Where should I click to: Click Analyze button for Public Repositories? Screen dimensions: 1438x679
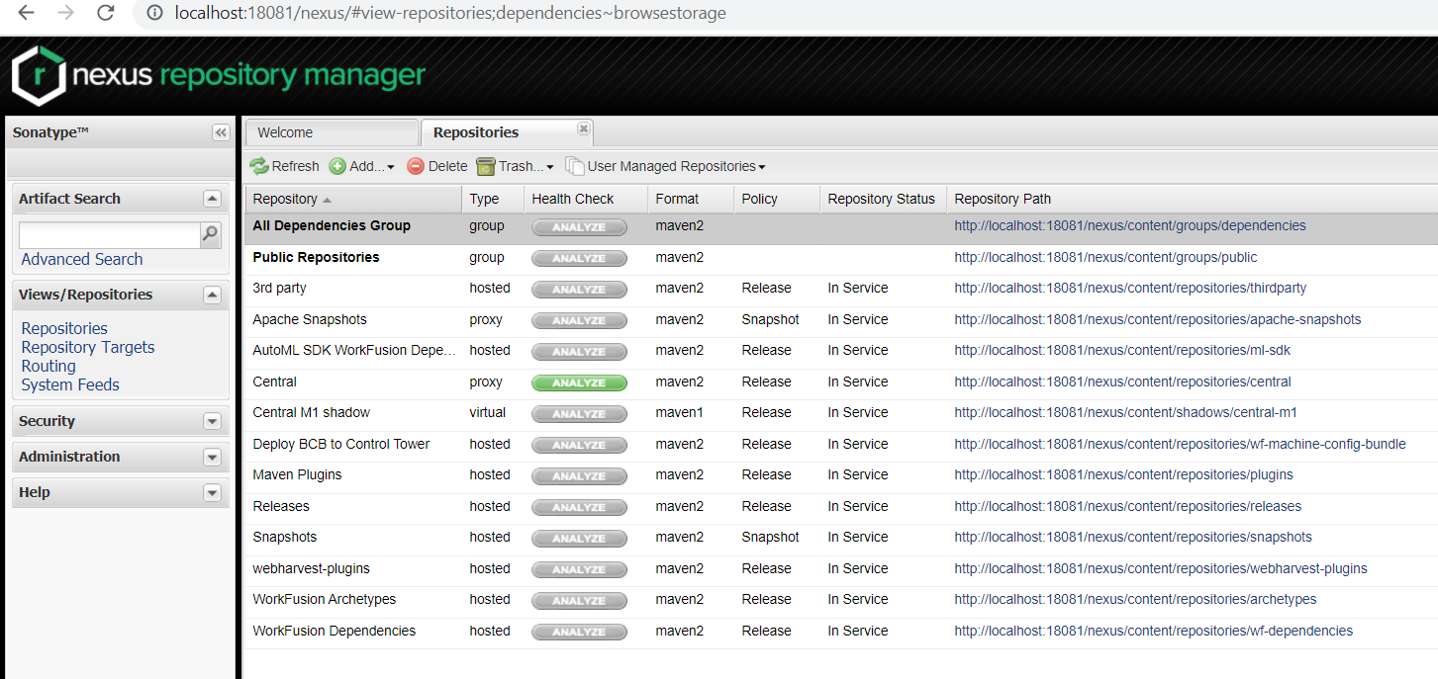(x=579, y=258)
